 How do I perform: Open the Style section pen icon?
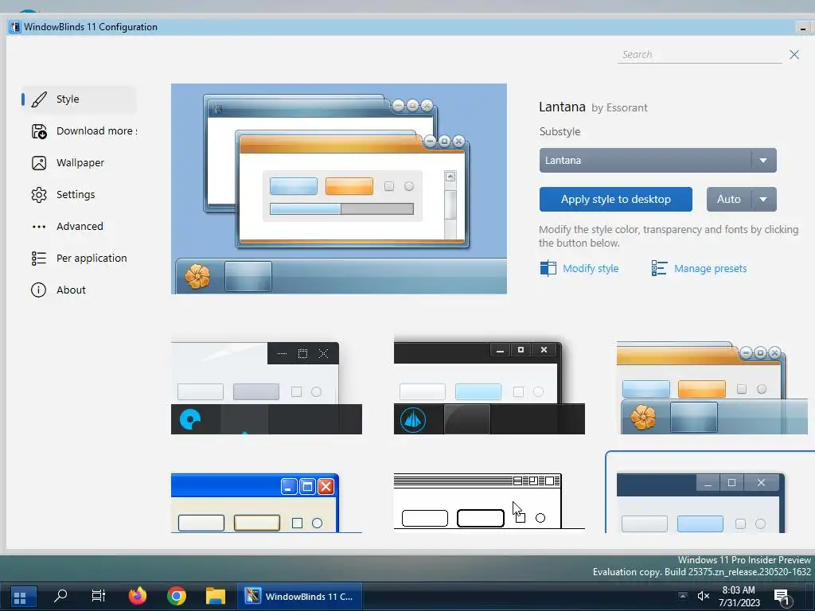click(39, 99)
